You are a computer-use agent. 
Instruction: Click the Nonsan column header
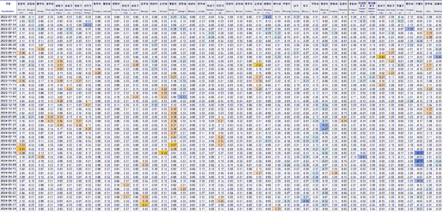click(163, 13)
